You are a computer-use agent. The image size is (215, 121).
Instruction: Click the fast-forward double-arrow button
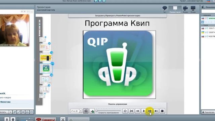[150, 111]
